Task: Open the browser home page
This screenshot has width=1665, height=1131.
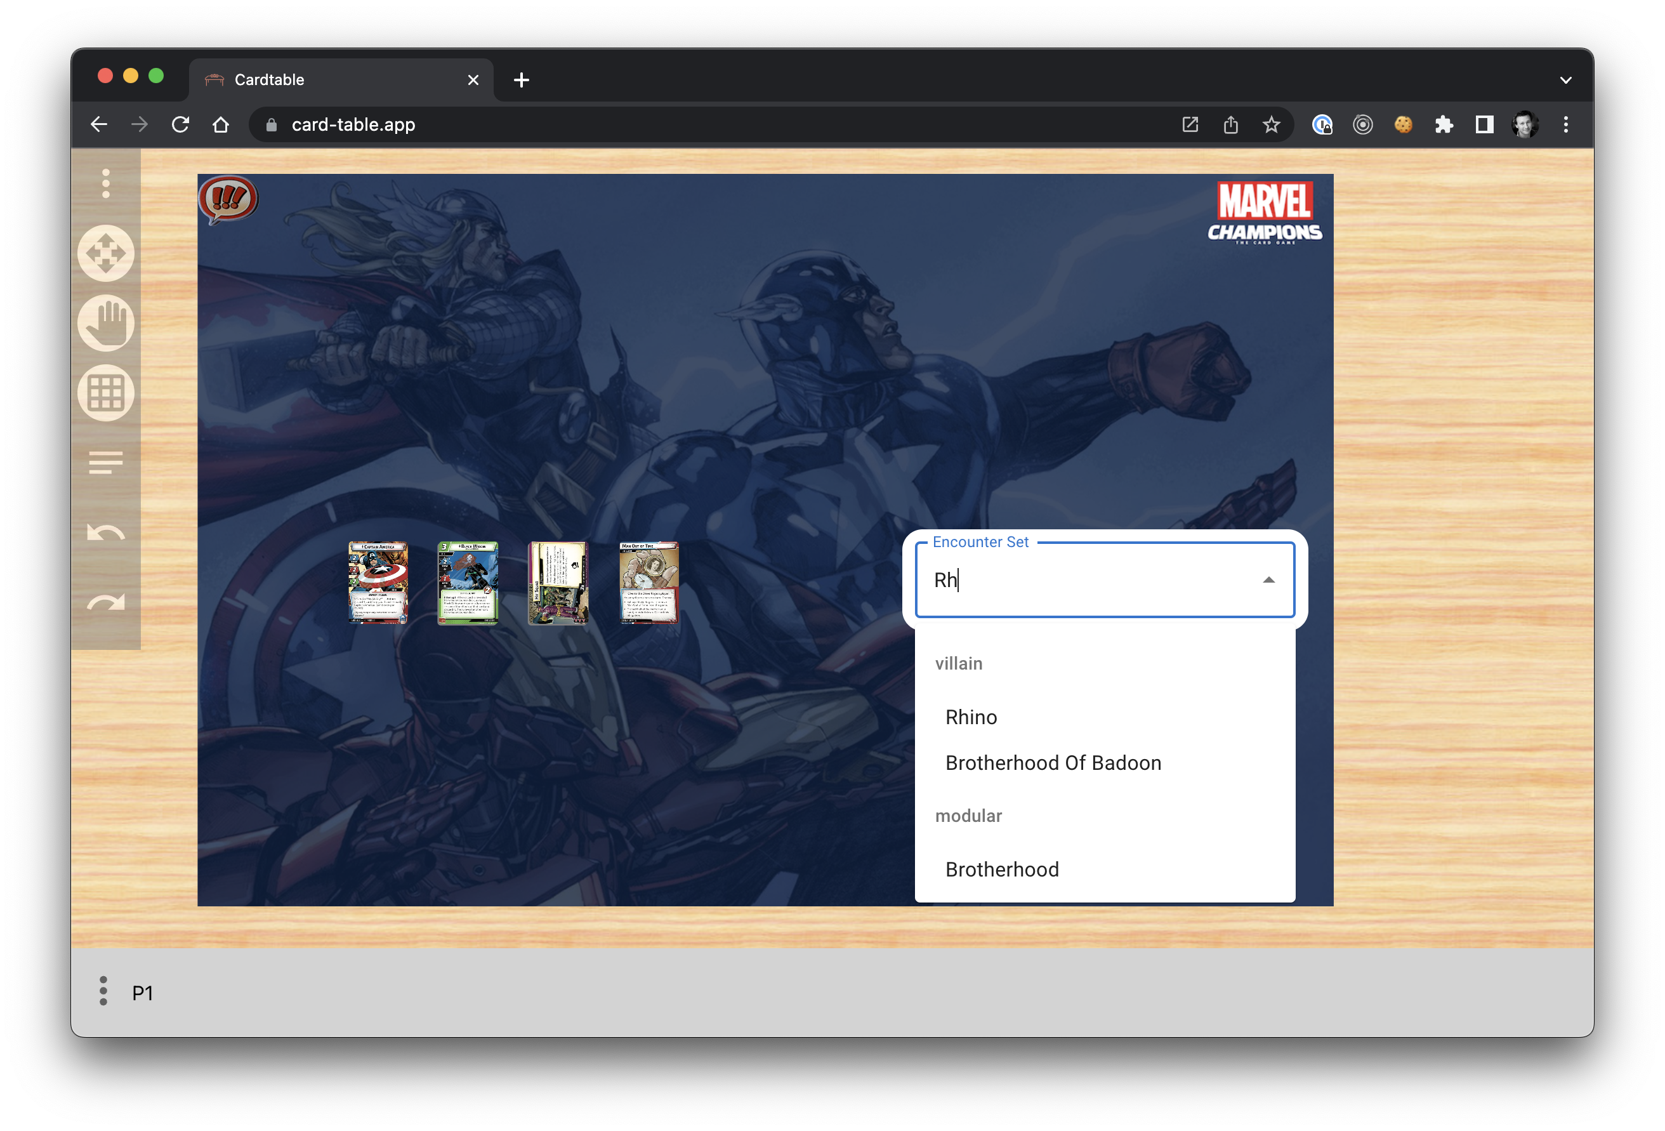Action: pos(221,124)
